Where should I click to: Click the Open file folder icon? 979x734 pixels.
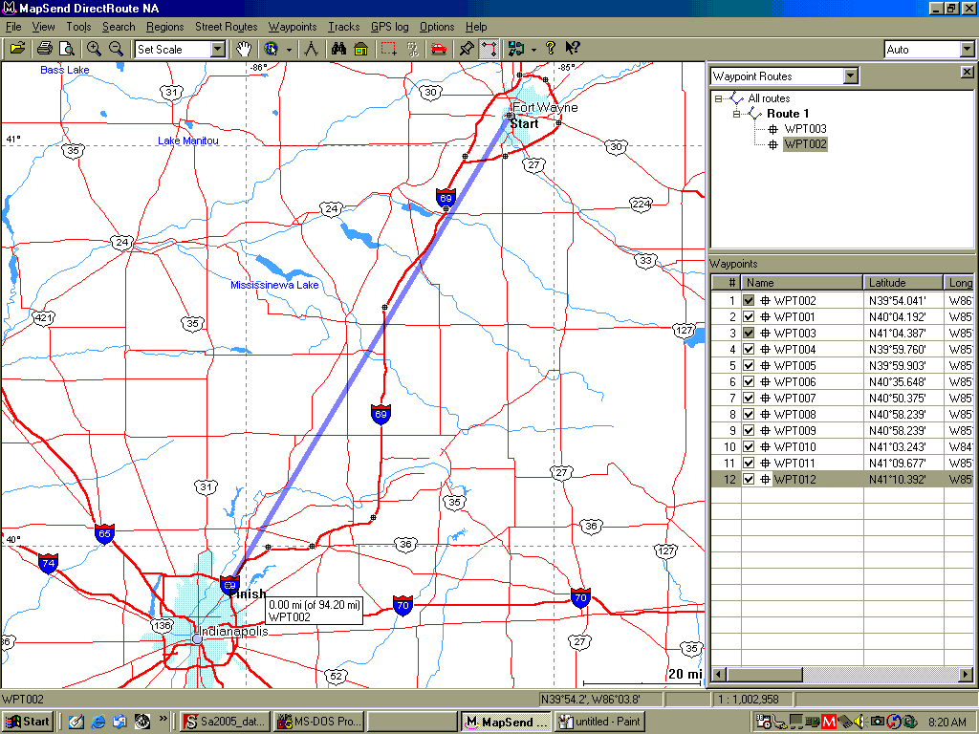(x=17, y=49)
